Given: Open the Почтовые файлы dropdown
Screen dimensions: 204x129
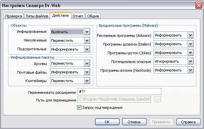Looking at the screenshot, I should click(x=70, y=72).
